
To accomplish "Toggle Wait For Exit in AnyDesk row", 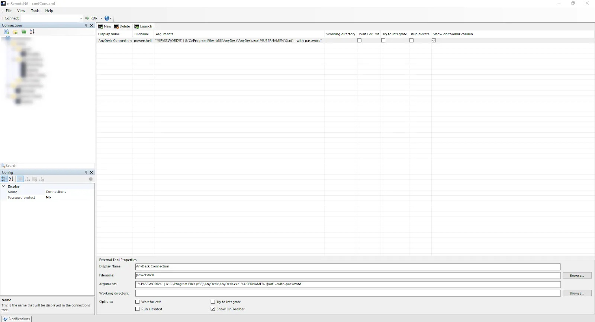I will tap(359, 40).
